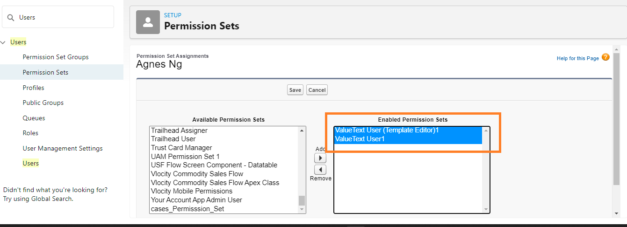Click the orange help question mark icon
Image resolution: width=627 pixels, height=227 pixels.
[x=605, y=57]
